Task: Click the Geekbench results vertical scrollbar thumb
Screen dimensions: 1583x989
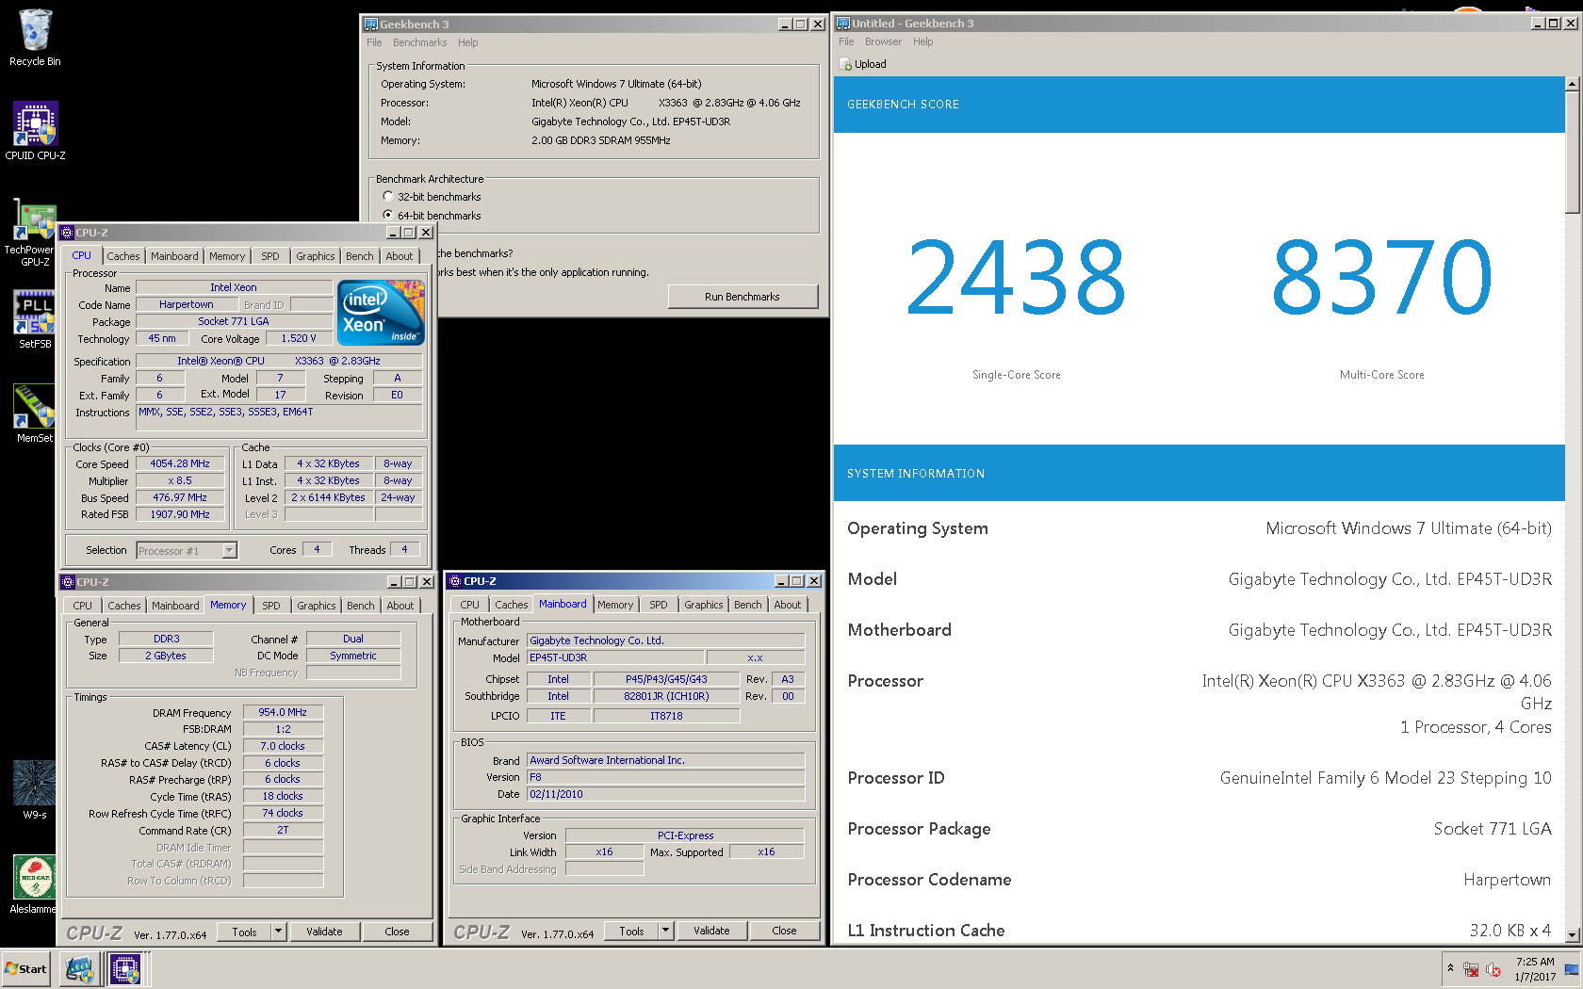Action: tap(1572, 153)
